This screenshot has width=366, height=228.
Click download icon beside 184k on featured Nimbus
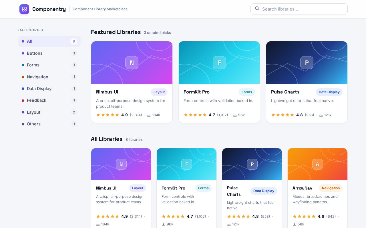click(149, 115)
